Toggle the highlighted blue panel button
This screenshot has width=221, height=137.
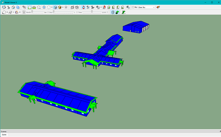coord(112,12)
